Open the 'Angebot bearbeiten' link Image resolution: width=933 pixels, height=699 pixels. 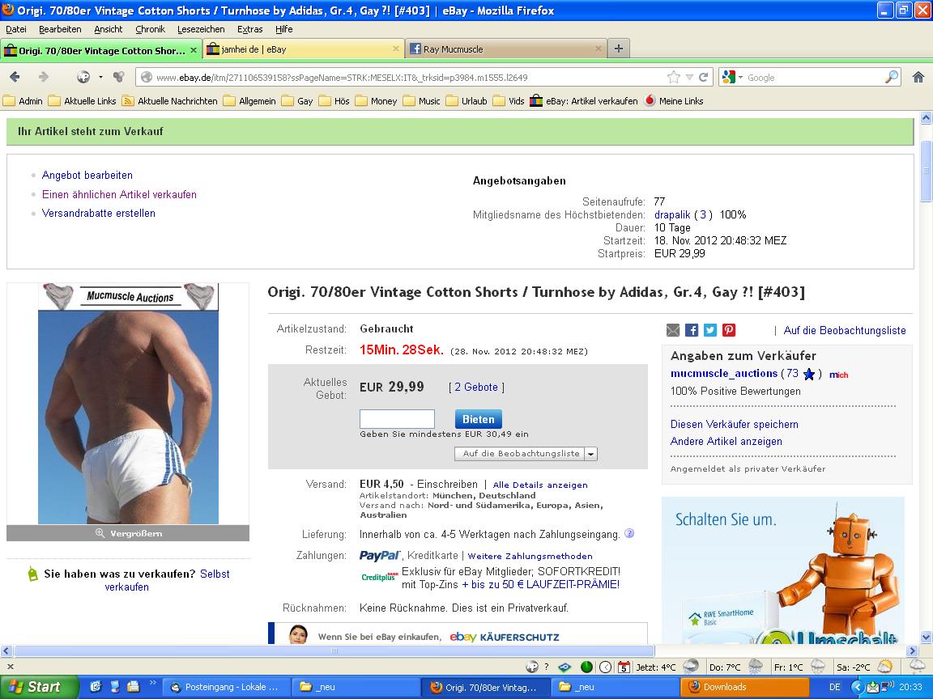(x=87, y=176)
